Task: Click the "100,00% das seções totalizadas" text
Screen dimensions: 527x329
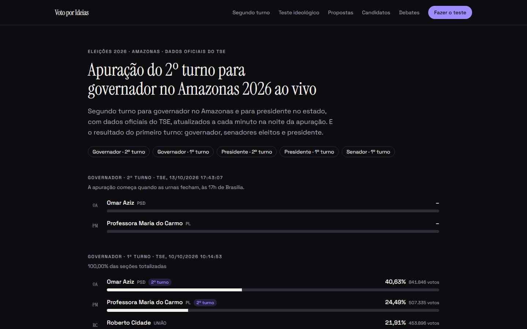Action: pyautogui.click(x=127, y=266)
